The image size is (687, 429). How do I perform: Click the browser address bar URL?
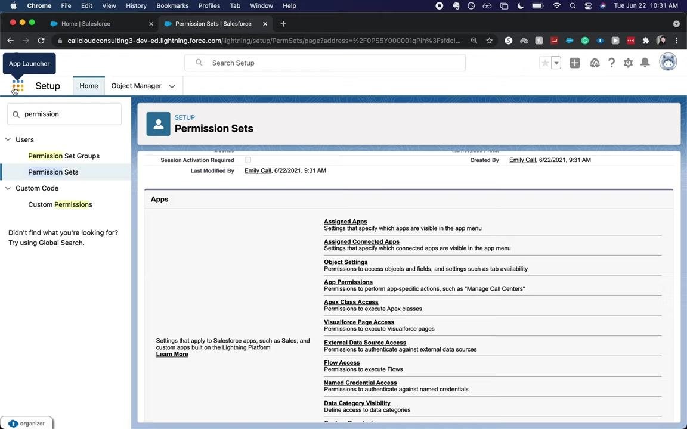264,41
